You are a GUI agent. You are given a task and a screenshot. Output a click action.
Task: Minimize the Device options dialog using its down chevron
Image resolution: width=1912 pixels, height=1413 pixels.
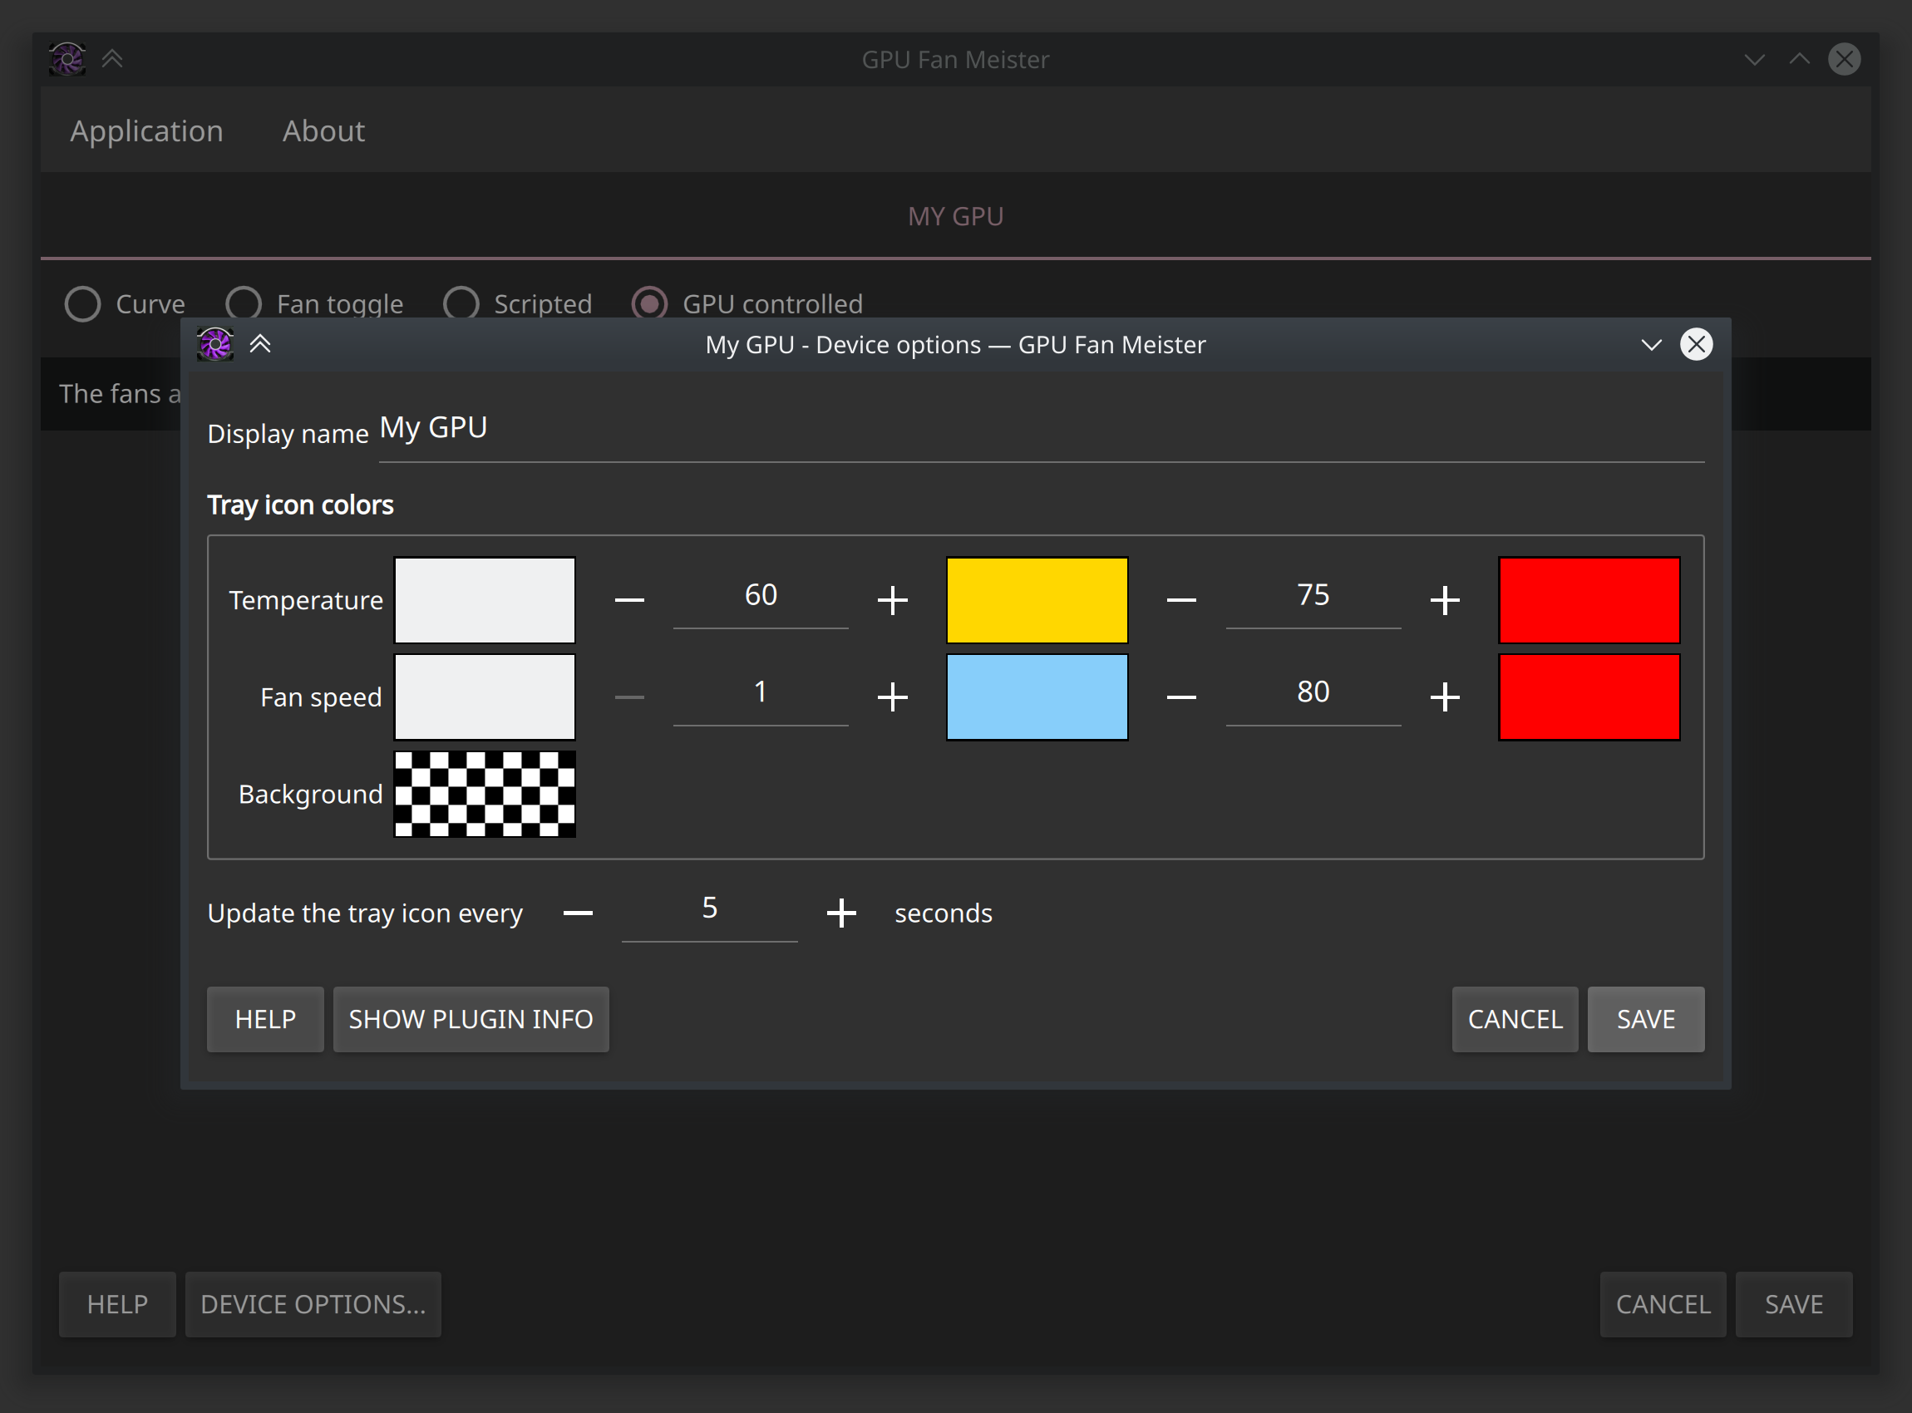point(1651,345)
